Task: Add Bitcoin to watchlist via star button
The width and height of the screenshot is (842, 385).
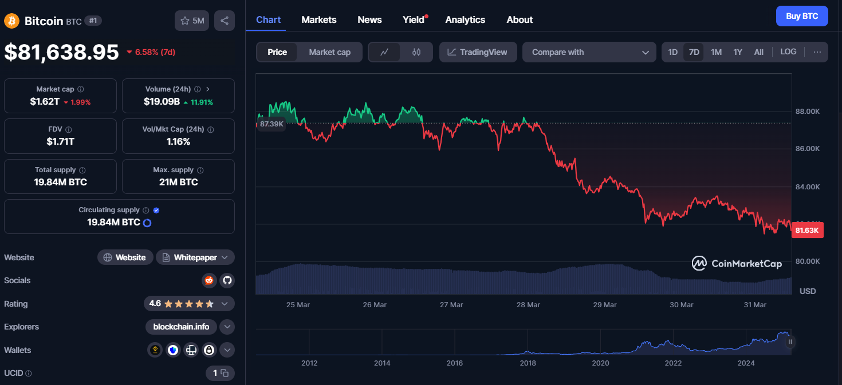Action: (x=192, y=21)
